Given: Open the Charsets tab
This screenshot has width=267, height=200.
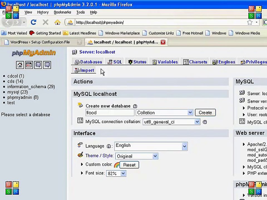Looking at the screenshot, I should pyautogui.click(x=195, y=62).
